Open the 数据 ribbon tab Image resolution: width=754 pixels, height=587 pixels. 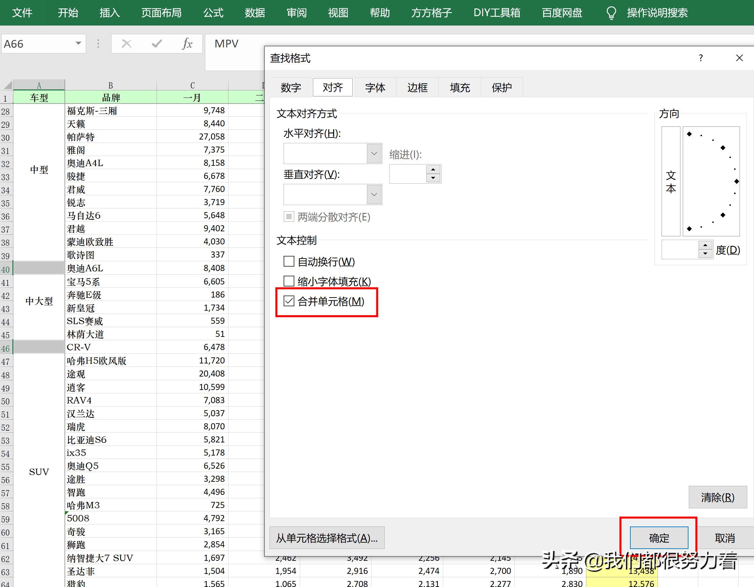click(x=254, y=12)
